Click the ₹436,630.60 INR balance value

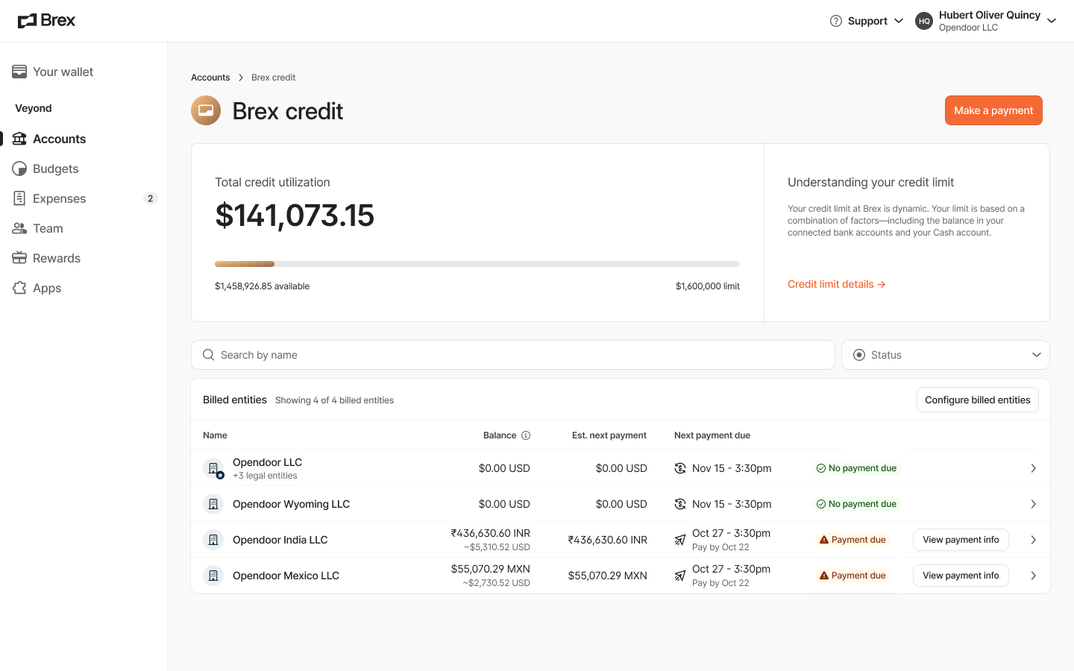490,533
